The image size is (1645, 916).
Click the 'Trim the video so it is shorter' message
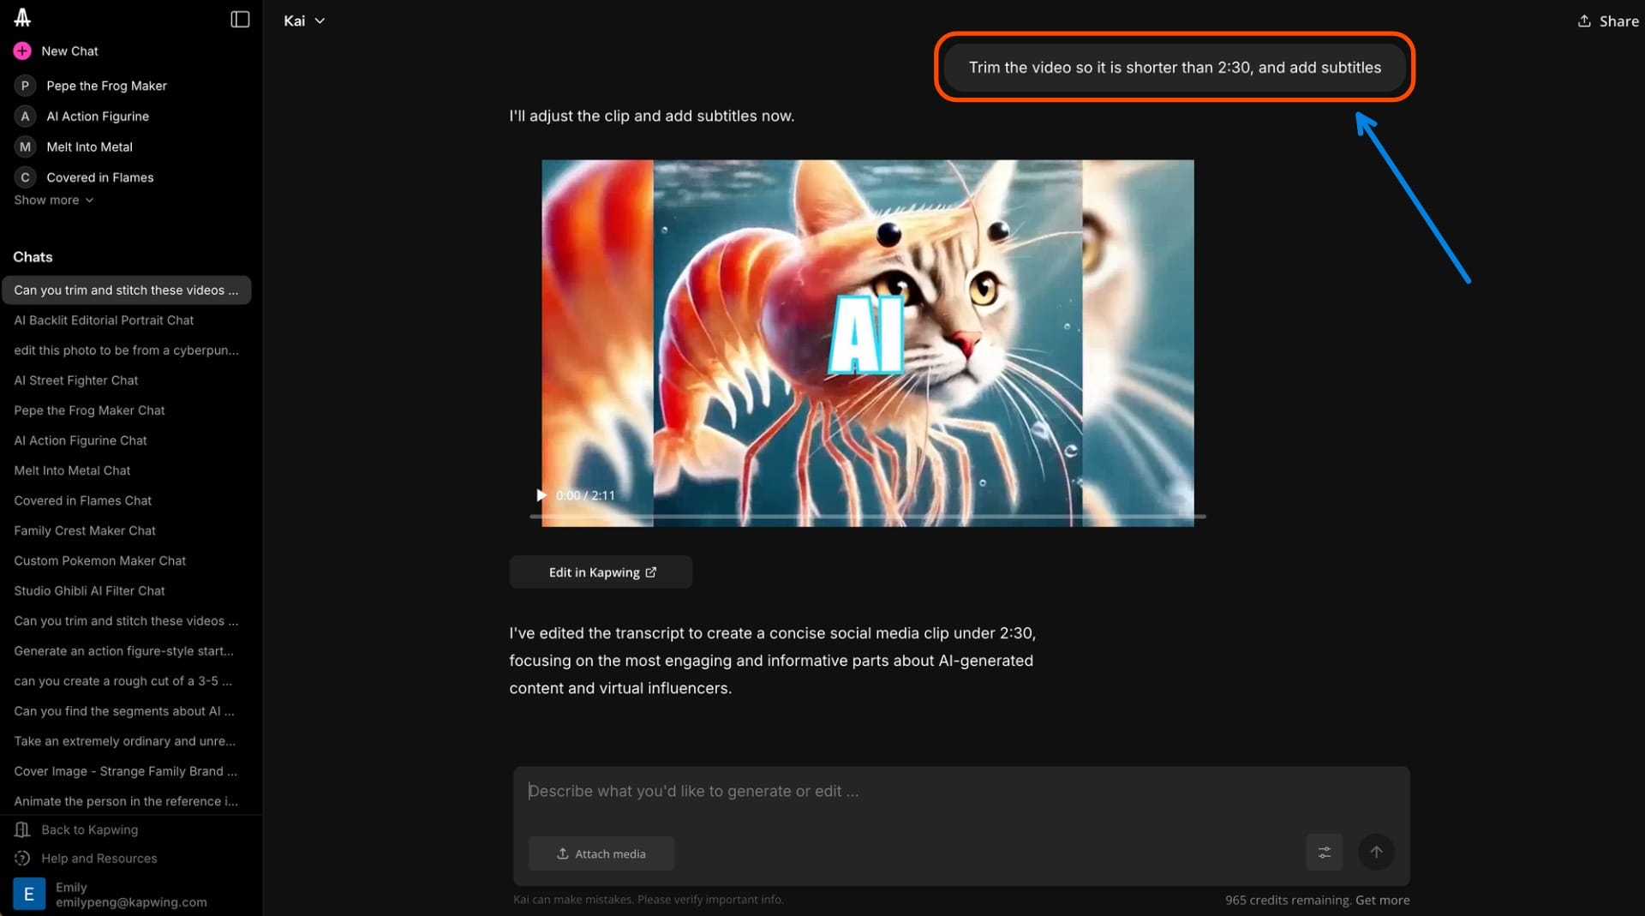pos(1175,67)
